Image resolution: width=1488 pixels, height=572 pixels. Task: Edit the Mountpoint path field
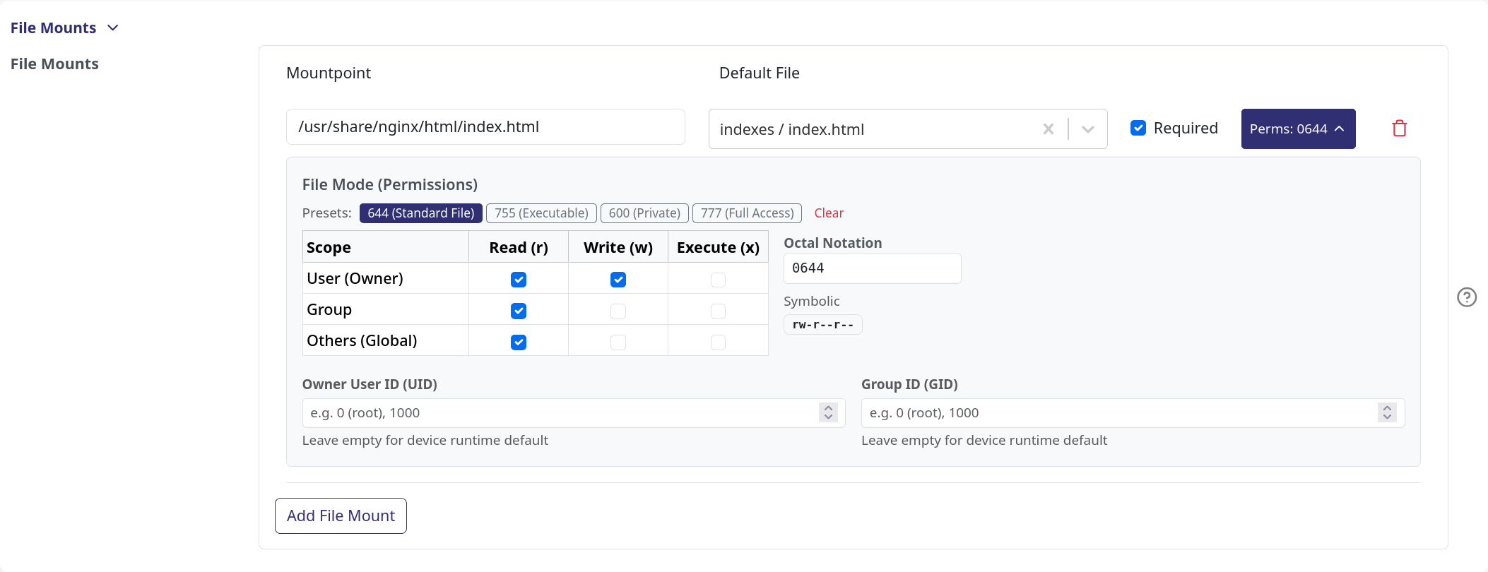point(485,127)
